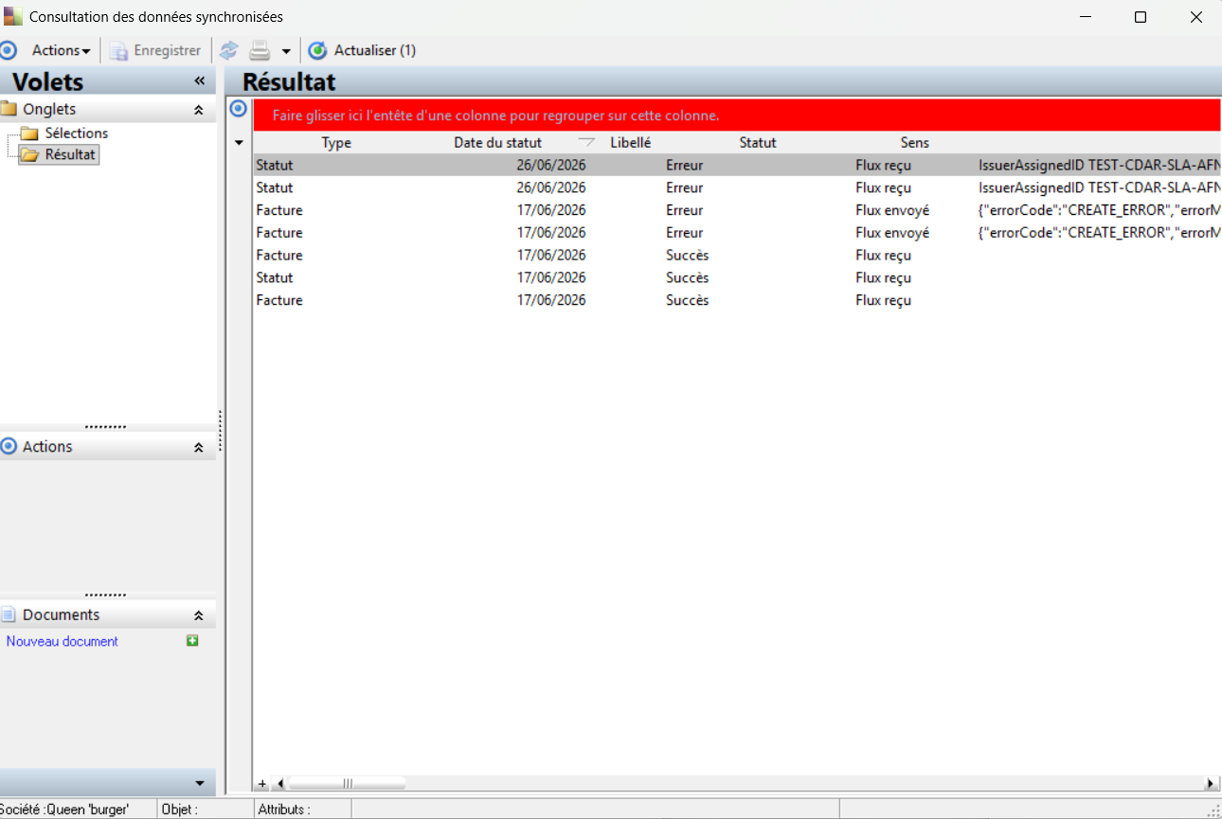The height and width of the screenshot is (819, 1222).
Task: Click the Attributs : status bar field
Action: (303, 810)
